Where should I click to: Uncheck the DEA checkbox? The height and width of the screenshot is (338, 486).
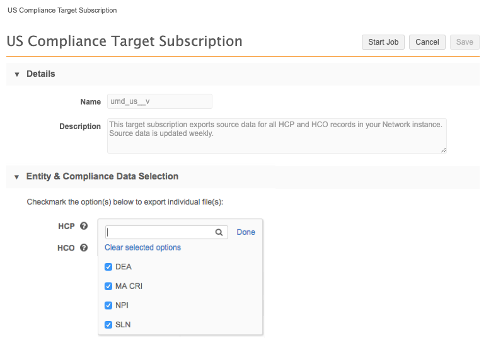pos(109,267)
